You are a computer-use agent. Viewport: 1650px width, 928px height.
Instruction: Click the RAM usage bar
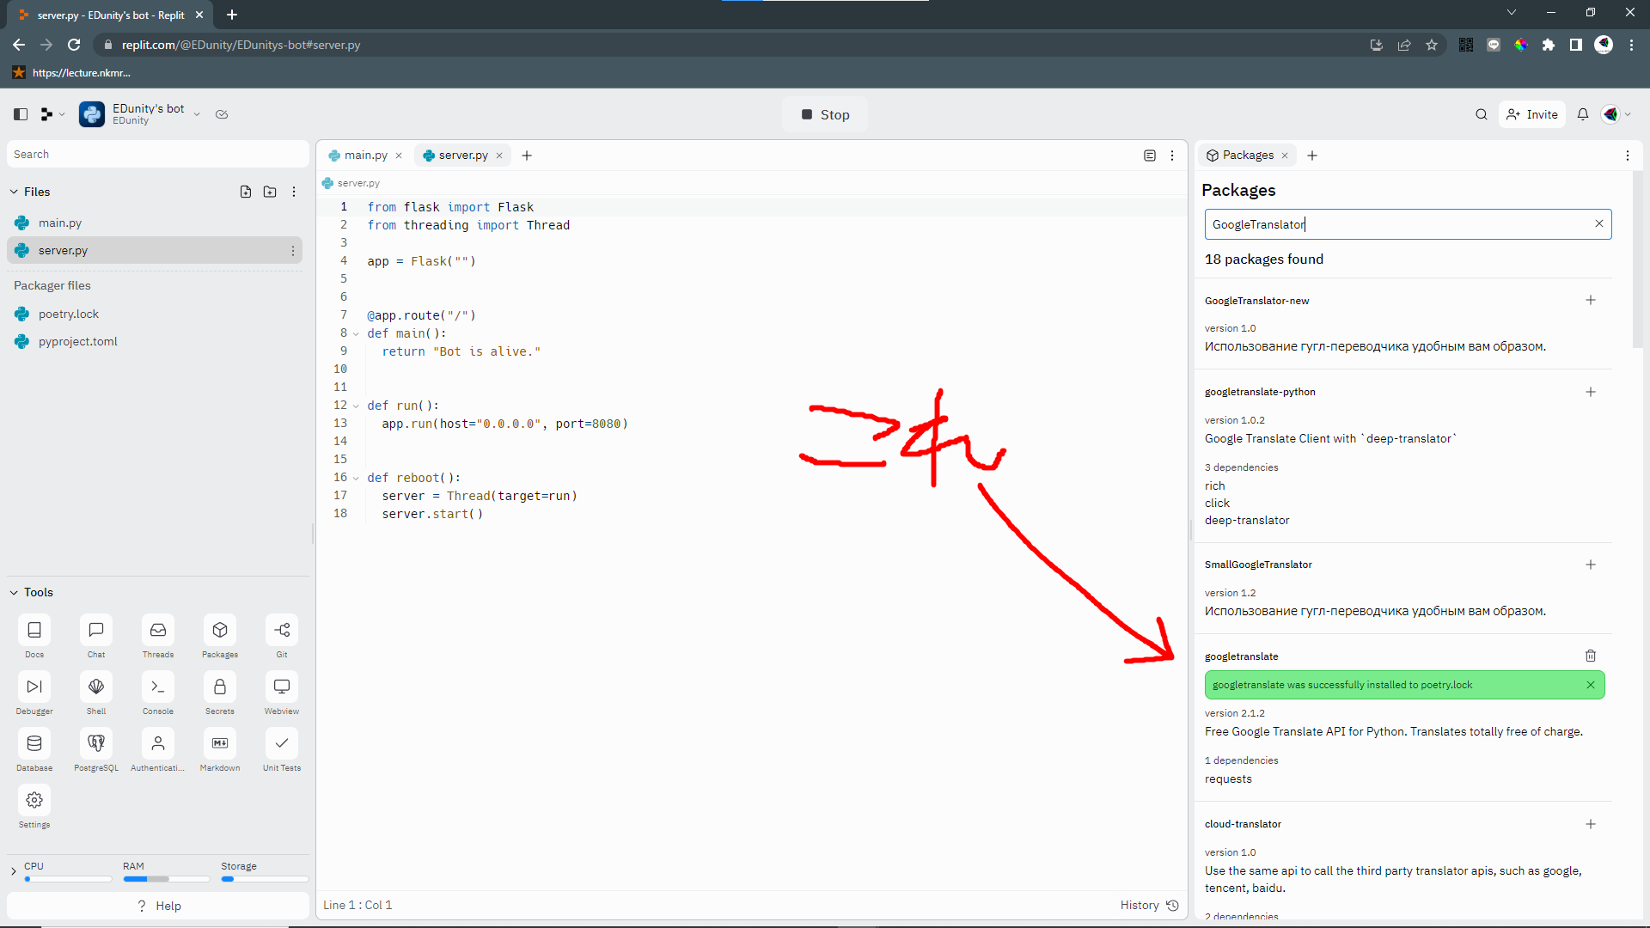click(x=166, y=879)
